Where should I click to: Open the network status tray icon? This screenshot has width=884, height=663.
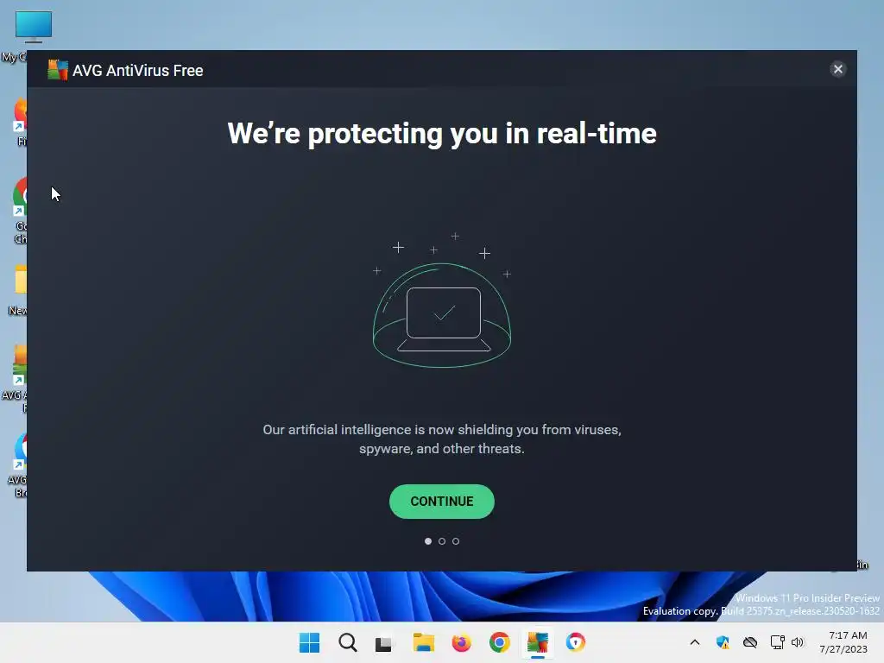point(778,642)
